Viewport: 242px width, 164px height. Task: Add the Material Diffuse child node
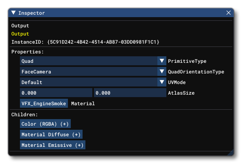pos(51,134)
